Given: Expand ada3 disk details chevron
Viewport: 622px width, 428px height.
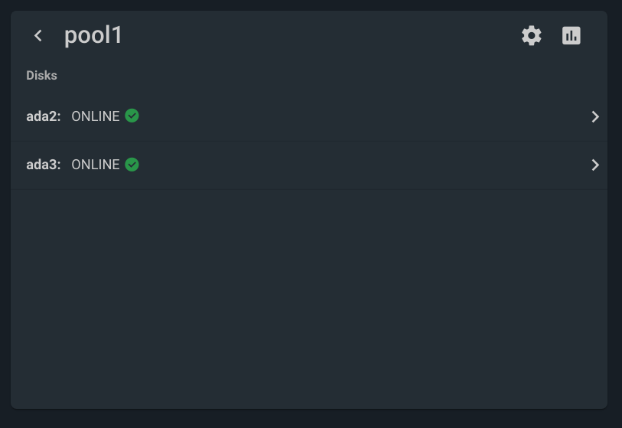Looking at the screenshot, I should coord(595,165).
